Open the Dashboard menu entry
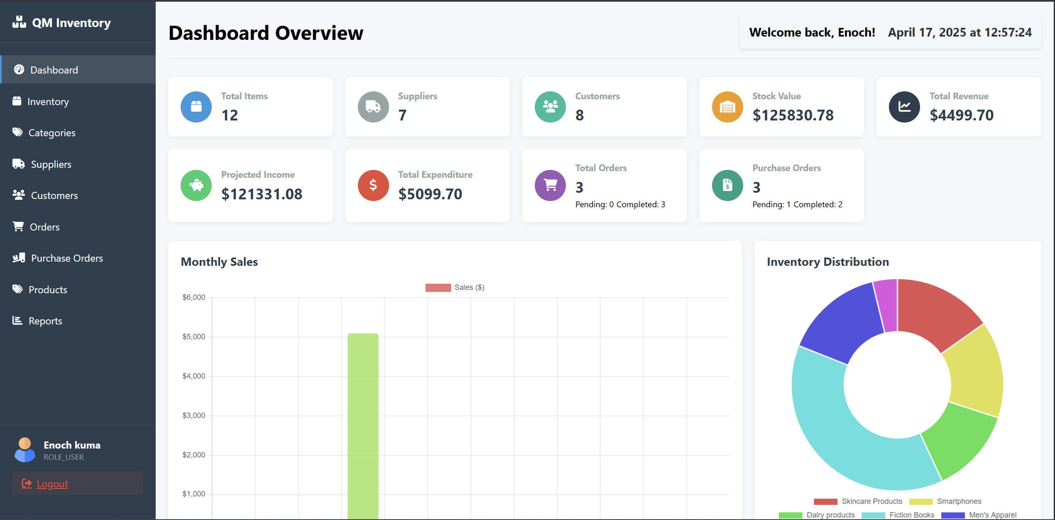 tap(54, 69)
